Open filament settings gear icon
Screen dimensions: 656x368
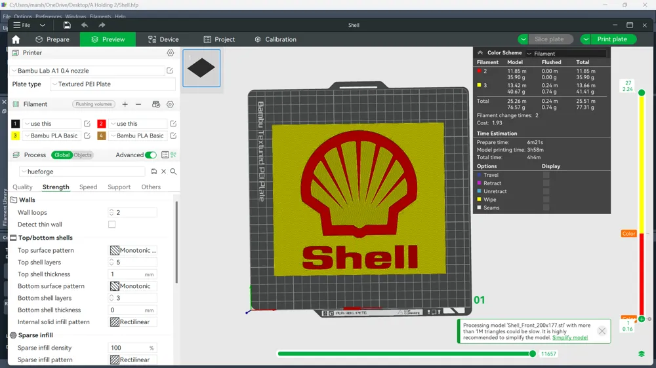click(x=171, y=104)
